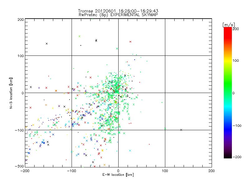
Task: Click the x-axis tick label 100
Action: coord(165,171)
